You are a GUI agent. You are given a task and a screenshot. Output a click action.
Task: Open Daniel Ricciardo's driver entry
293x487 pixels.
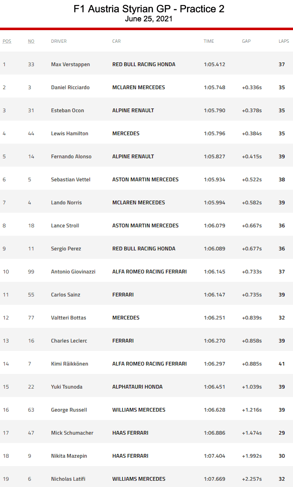70,88
